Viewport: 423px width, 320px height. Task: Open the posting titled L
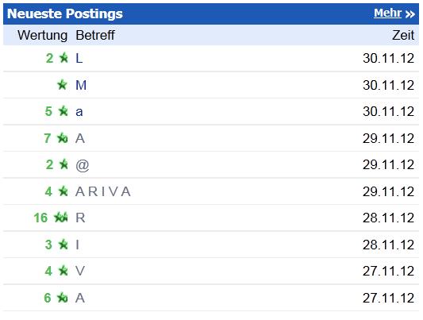(x=79, y=58)
